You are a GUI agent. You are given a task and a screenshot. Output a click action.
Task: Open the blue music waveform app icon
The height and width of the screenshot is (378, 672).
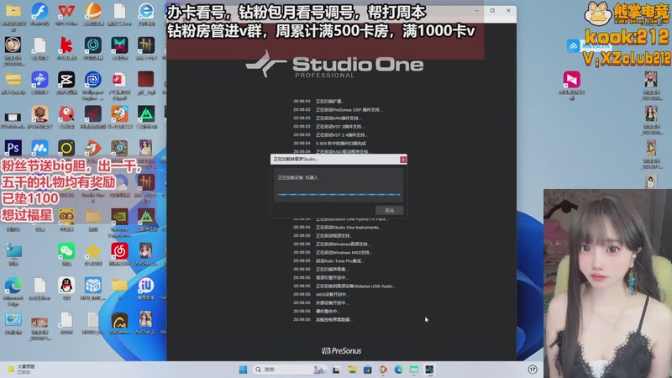39,80
